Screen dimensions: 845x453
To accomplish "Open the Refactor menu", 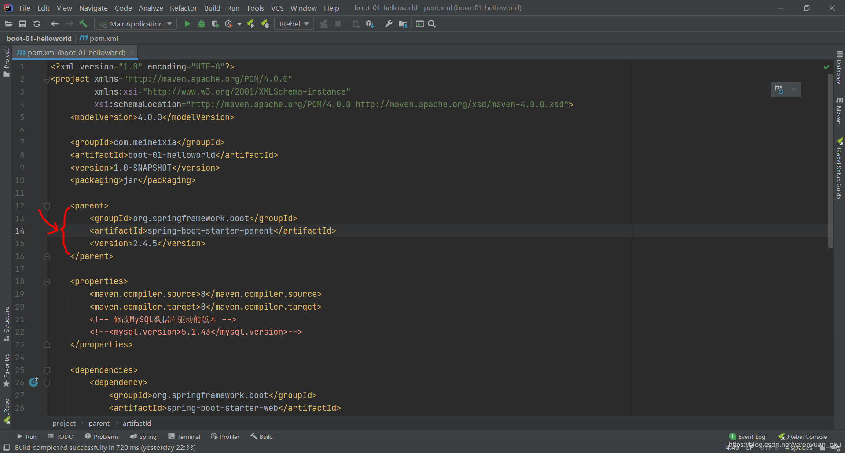I will point(184,8).
